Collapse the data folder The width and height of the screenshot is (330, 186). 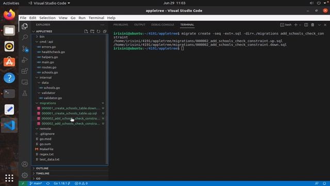(x=45, y=83)
